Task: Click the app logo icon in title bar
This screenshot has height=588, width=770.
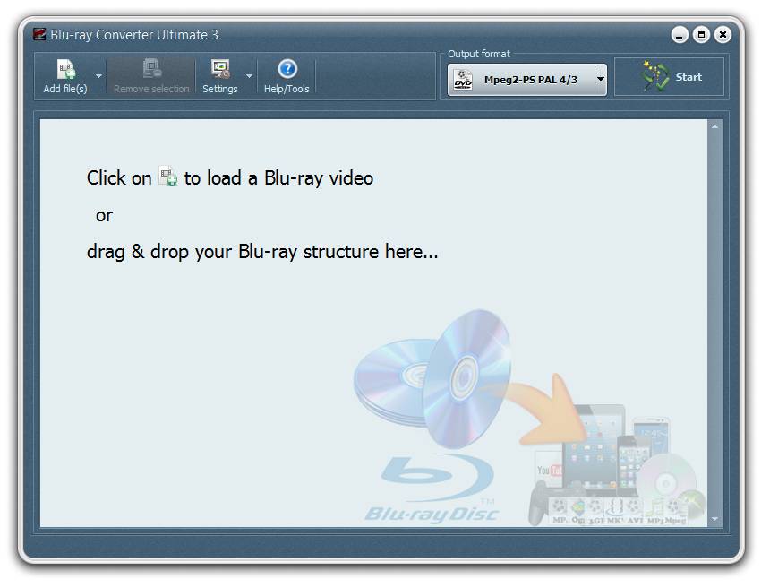Action: click(x=39, y=34)
